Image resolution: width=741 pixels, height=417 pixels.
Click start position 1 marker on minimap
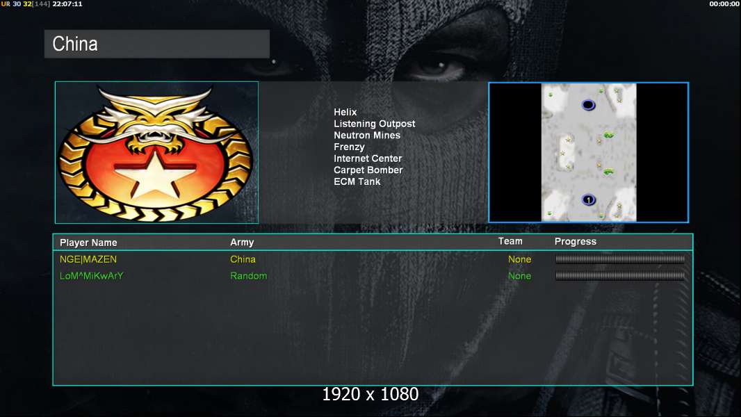(588, 199)
